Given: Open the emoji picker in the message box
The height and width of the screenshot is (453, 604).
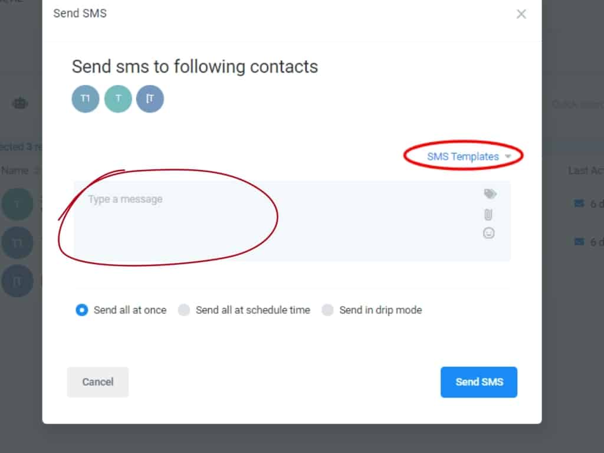Looking at the screenshot, I should coord(488,233).
